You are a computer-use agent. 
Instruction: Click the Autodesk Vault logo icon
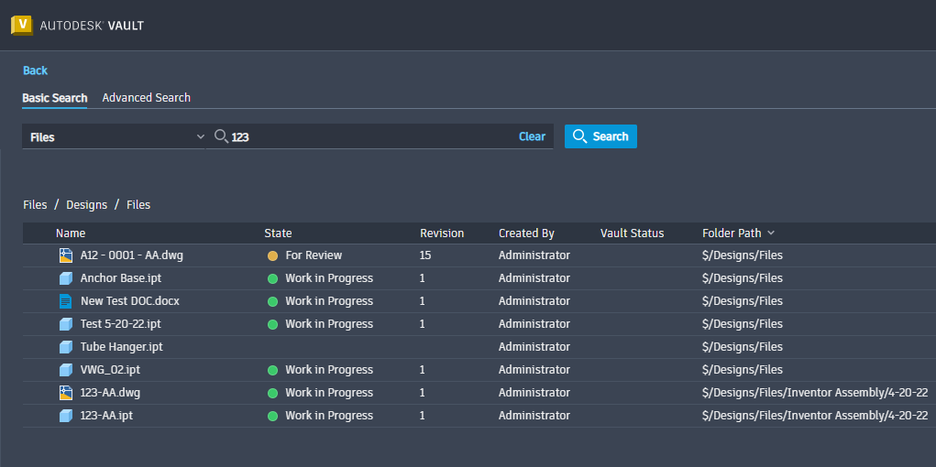pyautogui.click(x=23, y=25)
